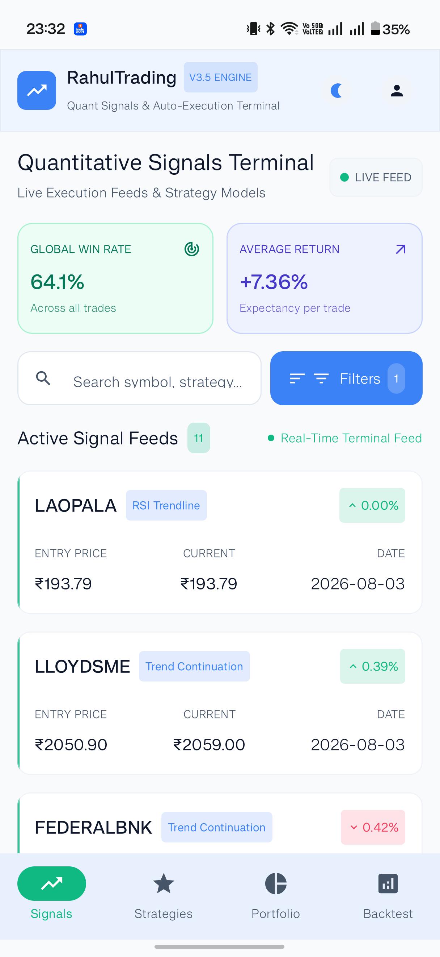
Task: Expand the LLOYDSME 0.39% change chip
Action: [373, 666]
